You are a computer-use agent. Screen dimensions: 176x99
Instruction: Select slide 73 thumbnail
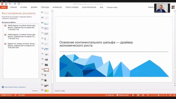[x=46, y=44]
